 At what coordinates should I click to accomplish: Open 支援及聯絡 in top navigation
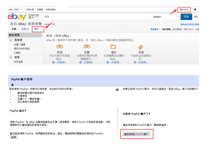51,10
